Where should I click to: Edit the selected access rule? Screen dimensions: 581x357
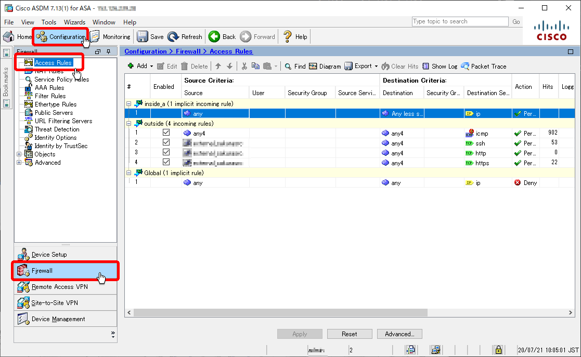[167, 67]
